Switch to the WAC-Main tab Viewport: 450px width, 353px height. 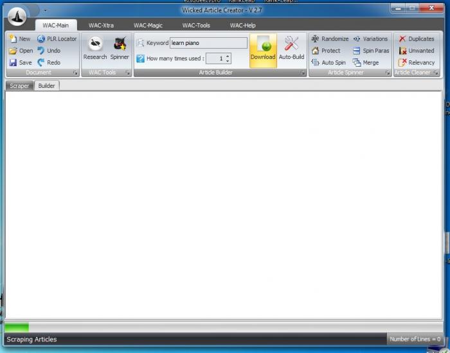tap(56, 25)
